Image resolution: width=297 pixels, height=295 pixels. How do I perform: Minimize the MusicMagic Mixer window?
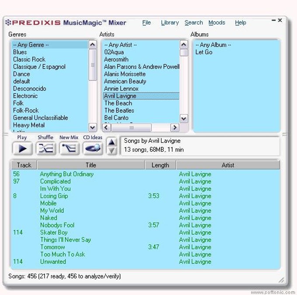click(273, 20)
